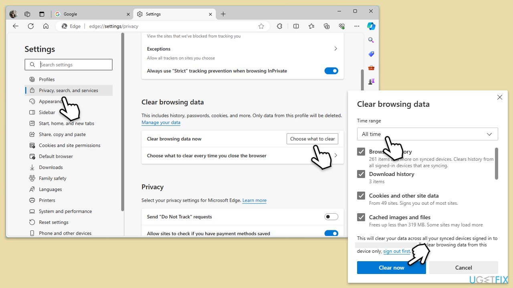Open the Collections icon

(327, 26)
